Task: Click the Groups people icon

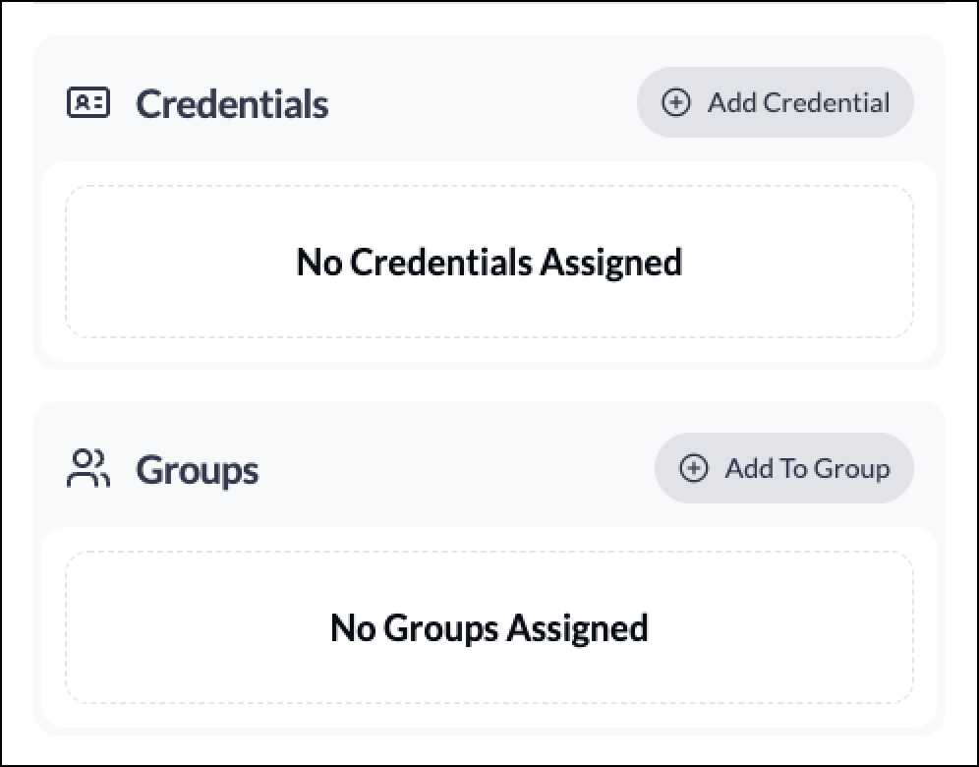Action: point(88,468)
